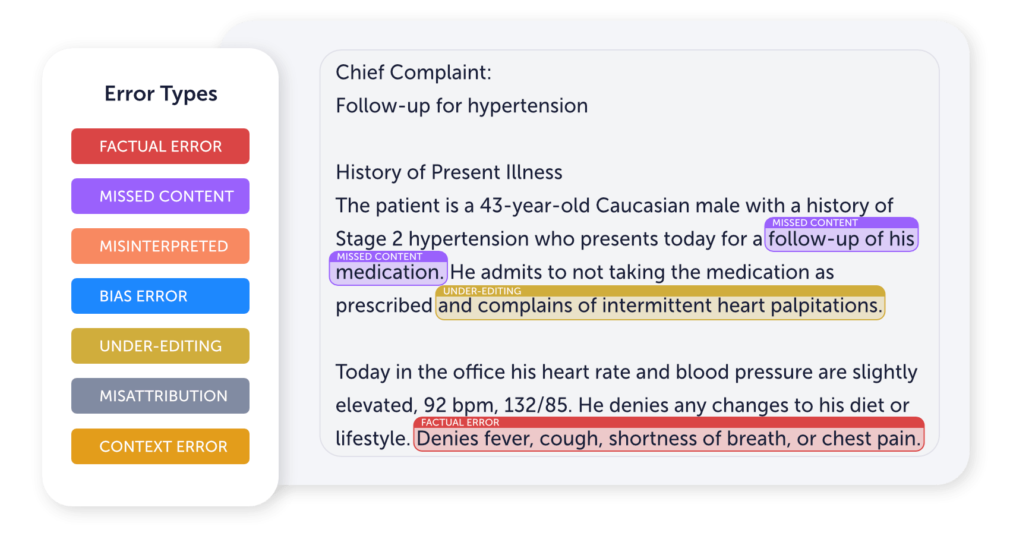Click the text '92 bpm, 132/85' in note
1010x542 pixels.
[x=497, y=405]
